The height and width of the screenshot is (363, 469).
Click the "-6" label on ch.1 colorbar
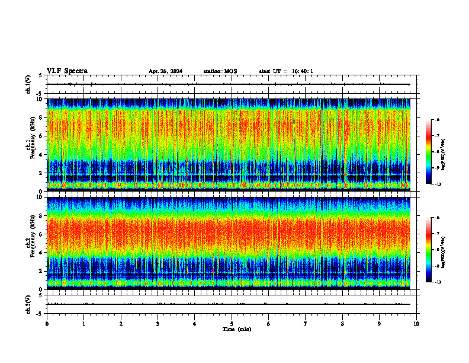pos(437,119)
